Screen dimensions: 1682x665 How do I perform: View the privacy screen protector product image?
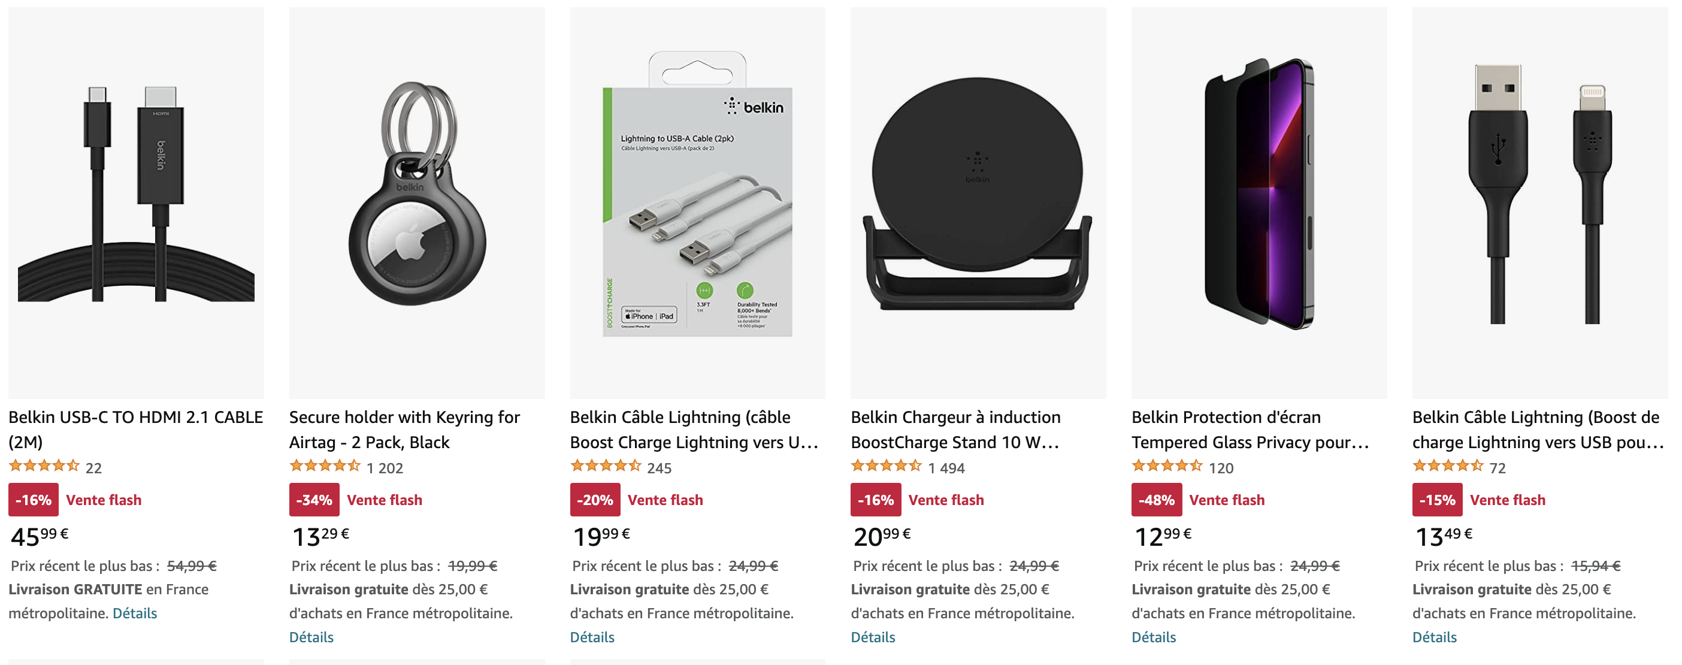point(1259,202)
